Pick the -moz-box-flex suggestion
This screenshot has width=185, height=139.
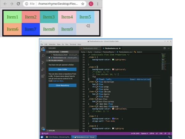point(123,104)
